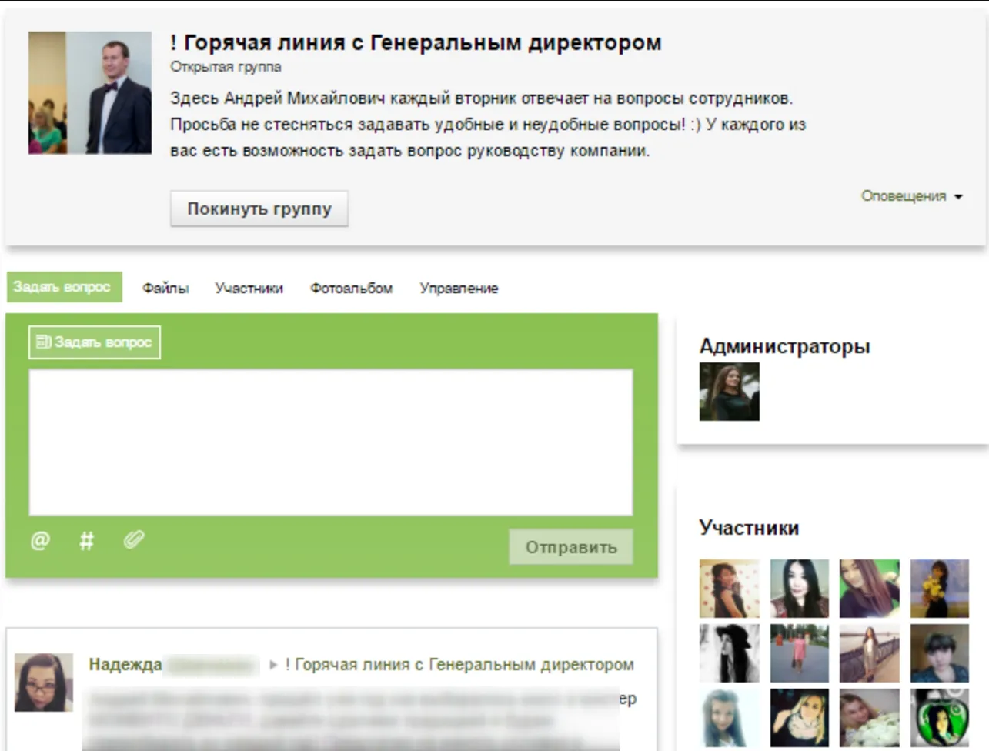989x751 pixels.
Task: Click the first participant avatar under Участники
Action: 729,589
